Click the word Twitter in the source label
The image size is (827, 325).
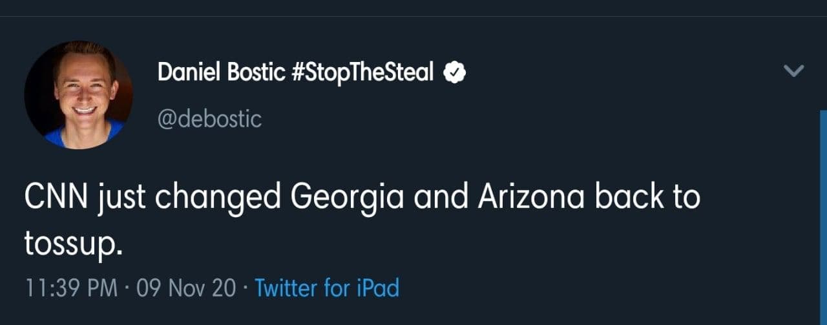(x=287, y=288)
